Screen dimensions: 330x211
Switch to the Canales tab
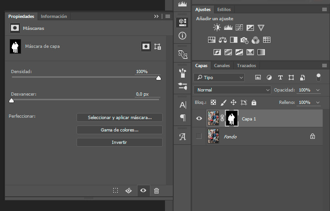(x=222, y=66)
